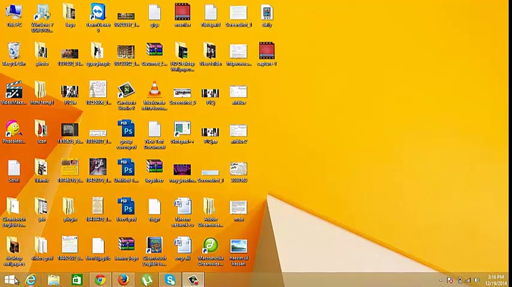The height and width of the screenshot is (287, 512).
Task: Show hidden icons in system tray
Action: (441, 280)
